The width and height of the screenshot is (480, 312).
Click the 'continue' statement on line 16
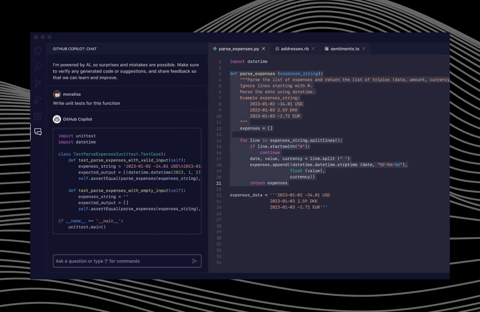pyautogui.click(x=270, y=153)
